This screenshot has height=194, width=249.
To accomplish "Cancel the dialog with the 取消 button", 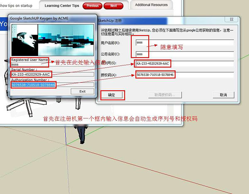I will [223, 95].
